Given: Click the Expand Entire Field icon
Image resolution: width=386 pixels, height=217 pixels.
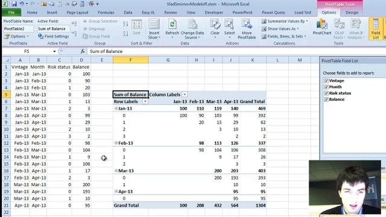Looking at the screenshot, I should (74, 24).
